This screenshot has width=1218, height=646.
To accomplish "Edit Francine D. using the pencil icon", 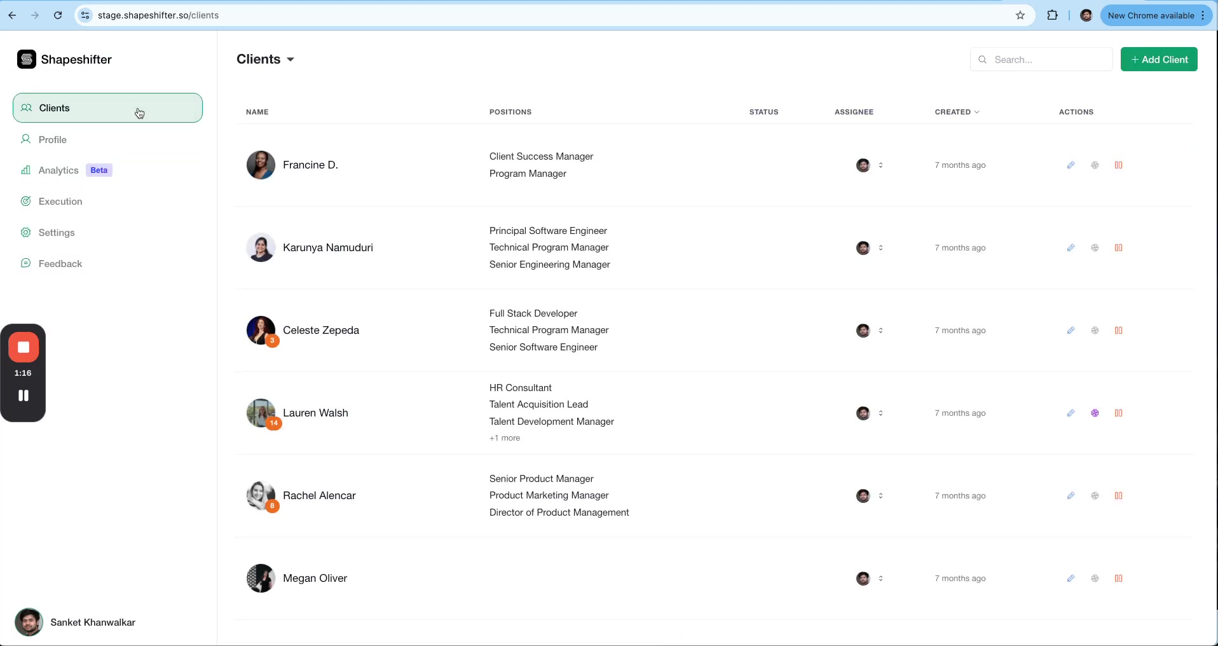I will click(x=1071, y=165).
